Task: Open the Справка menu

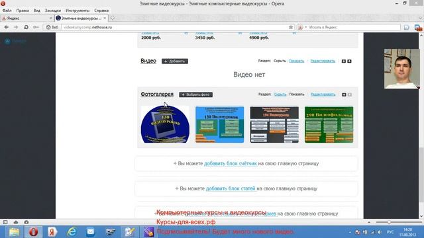Action: (x=101, y=11)
